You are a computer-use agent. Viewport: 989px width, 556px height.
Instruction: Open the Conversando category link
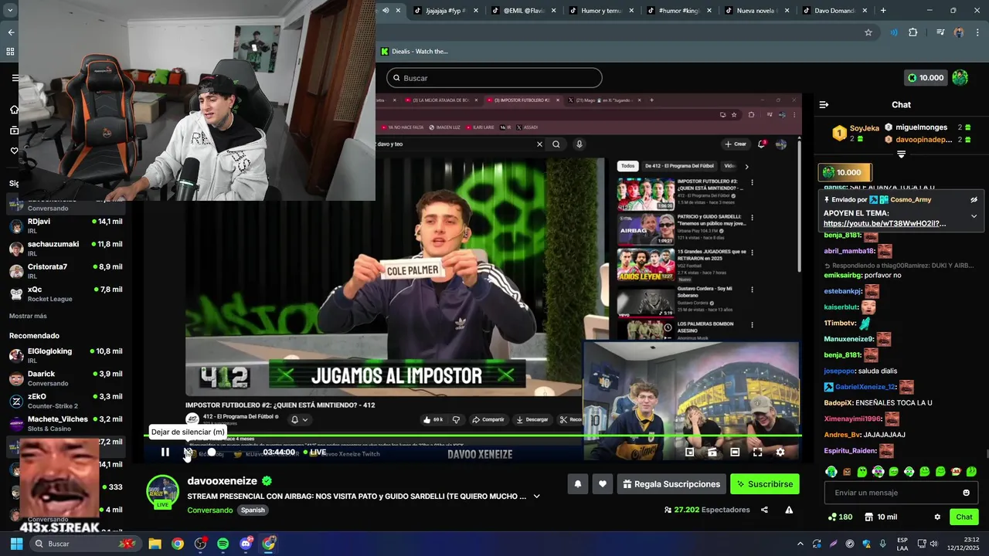pos(209,510)
